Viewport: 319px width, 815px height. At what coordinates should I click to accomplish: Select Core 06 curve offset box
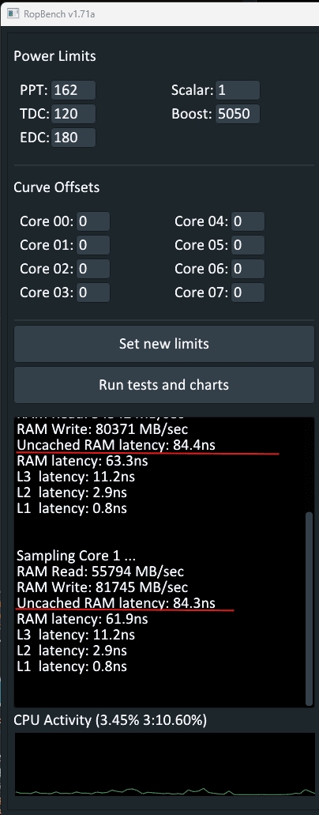pos(248,269)
